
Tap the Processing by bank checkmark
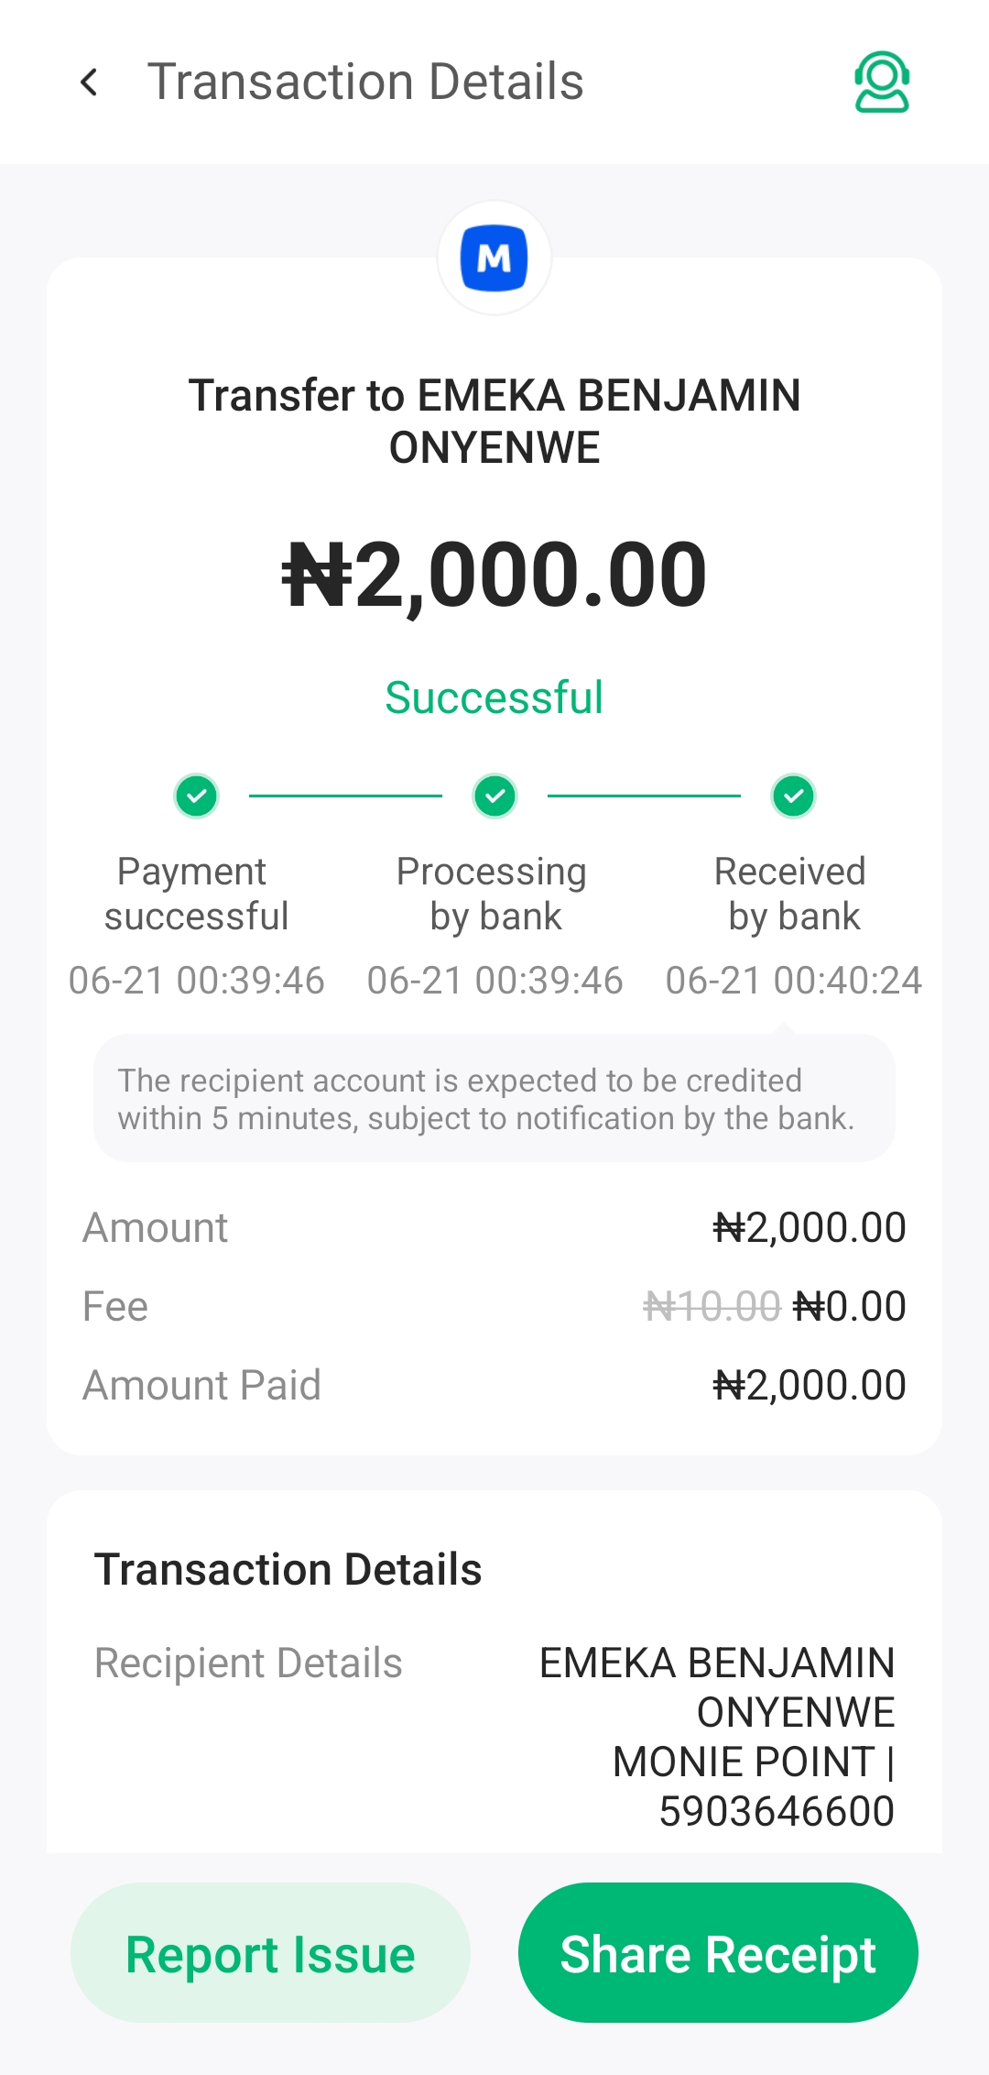(494, 796)
